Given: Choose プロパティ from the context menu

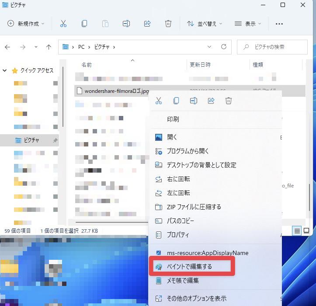Looking at the screenshot, I should click(x=216, y=235).
